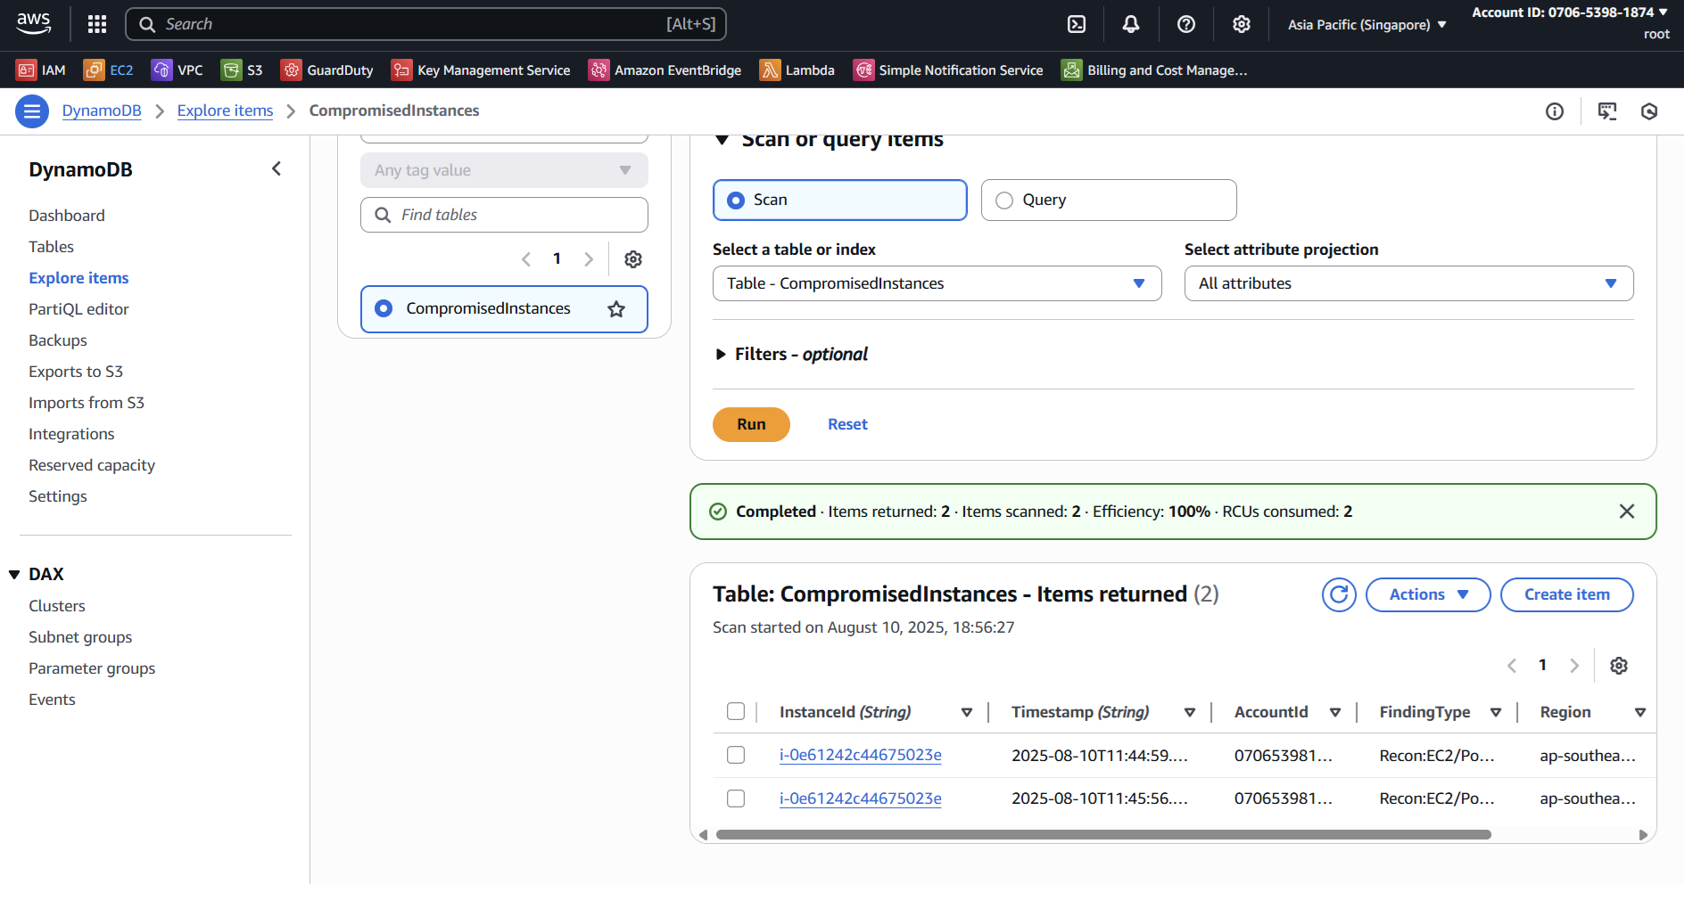Open the table or index dropdown
This screenshot has height=909, width=1684.
937,283
